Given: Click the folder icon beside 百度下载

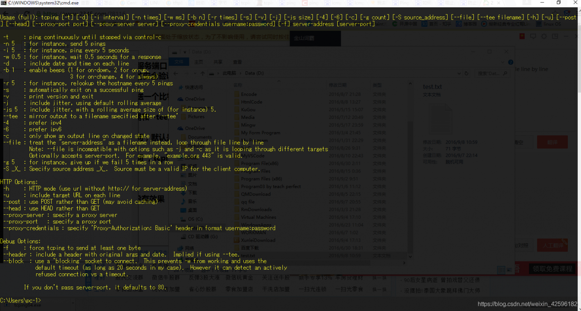Looking at the screenshot, I should pyautogui.click(x=236, y=248).
